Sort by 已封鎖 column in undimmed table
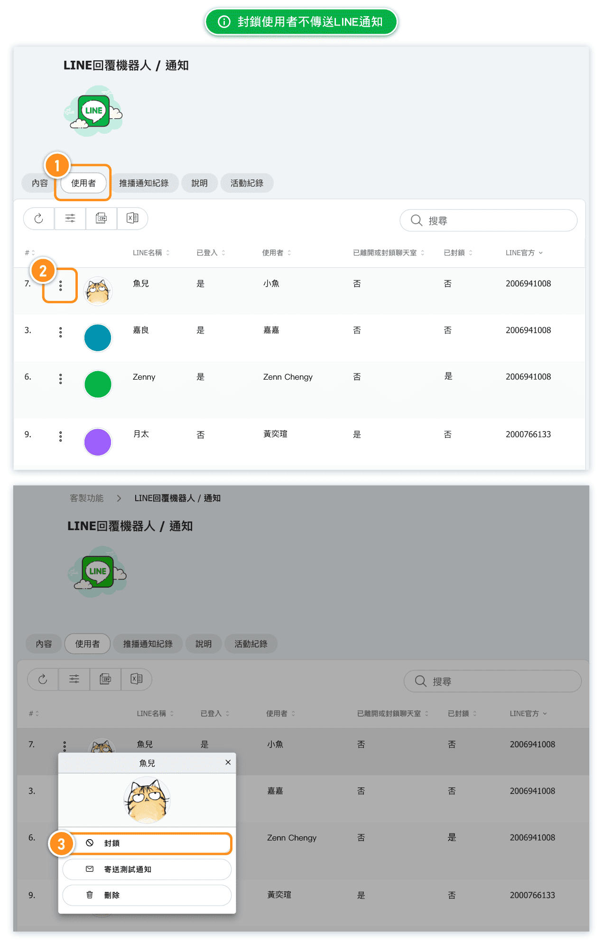The height and width of the screenshot is (944, 603). (471, 253)
